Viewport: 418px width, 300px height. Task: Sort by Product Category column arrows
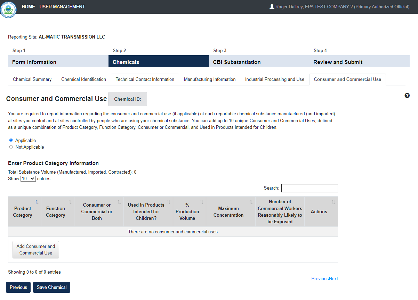[x=37, y=202]
